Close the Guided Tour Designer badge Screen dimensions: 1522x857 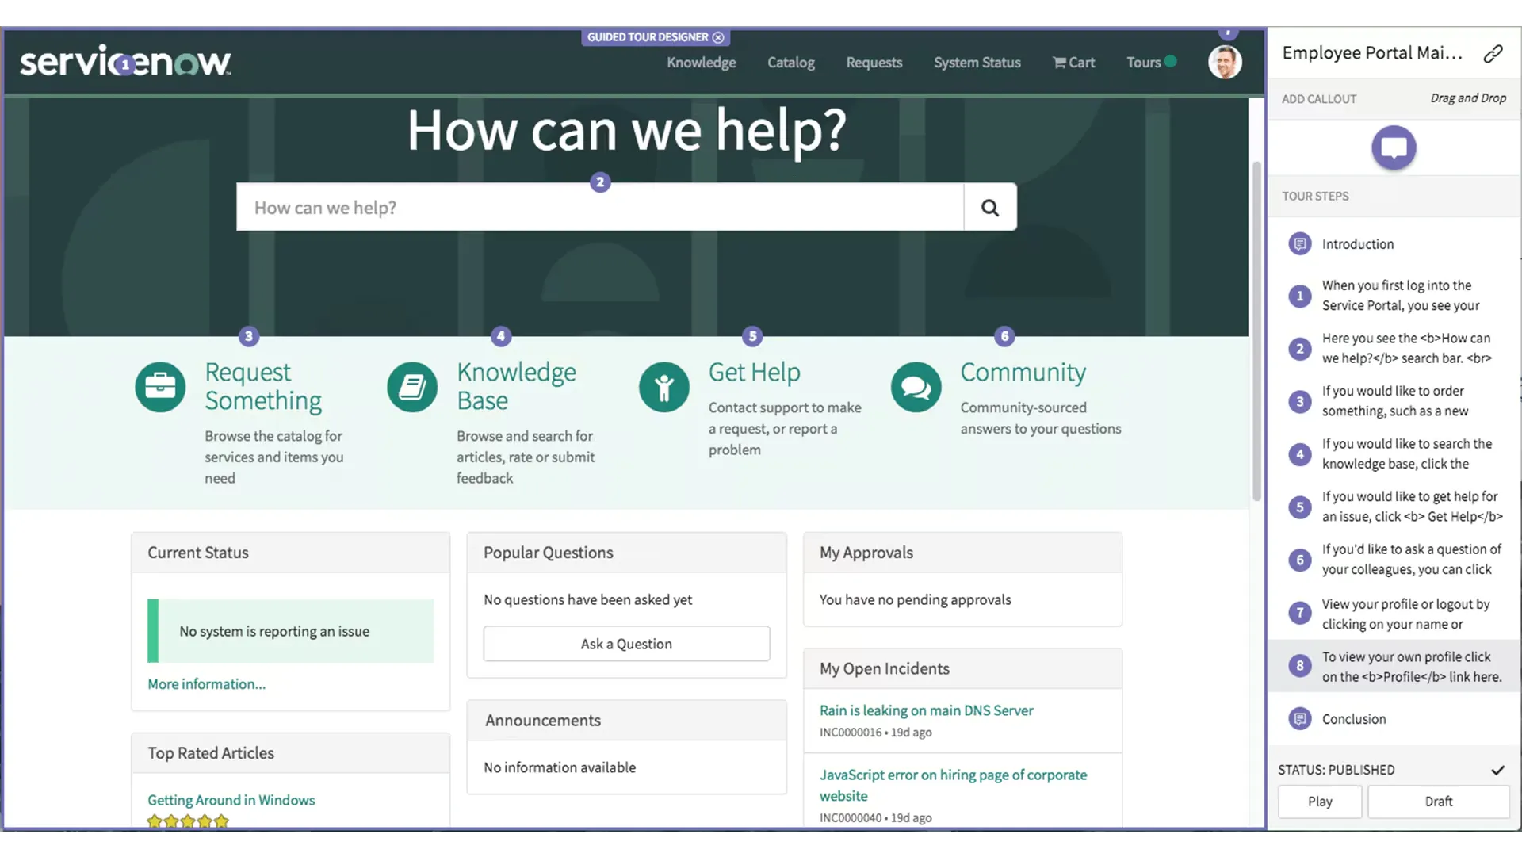click(x=718, y=37)
